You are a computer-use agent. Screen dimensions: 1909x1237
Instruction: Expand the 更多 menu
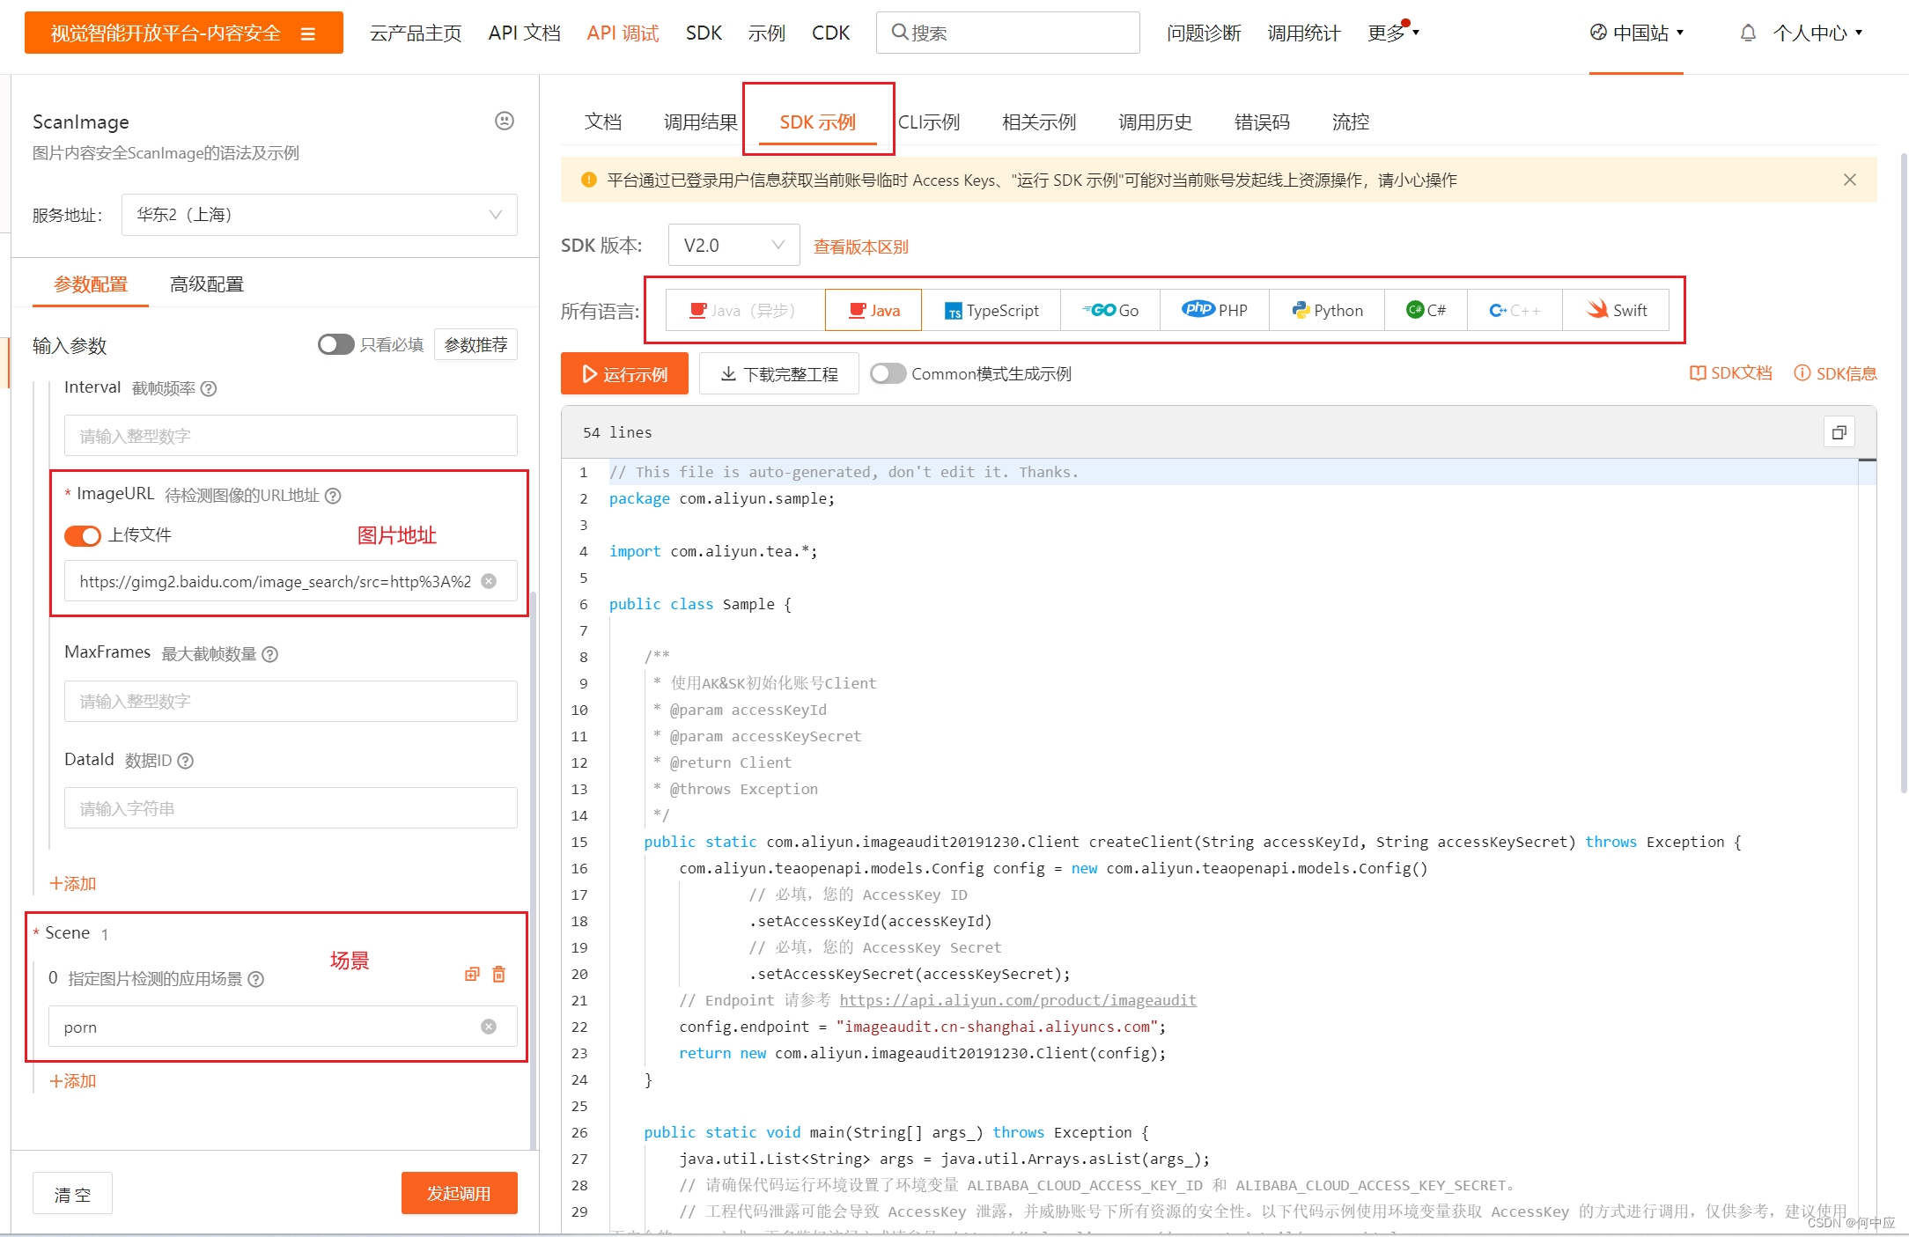pyautogui.click(x=1393, y=33)
